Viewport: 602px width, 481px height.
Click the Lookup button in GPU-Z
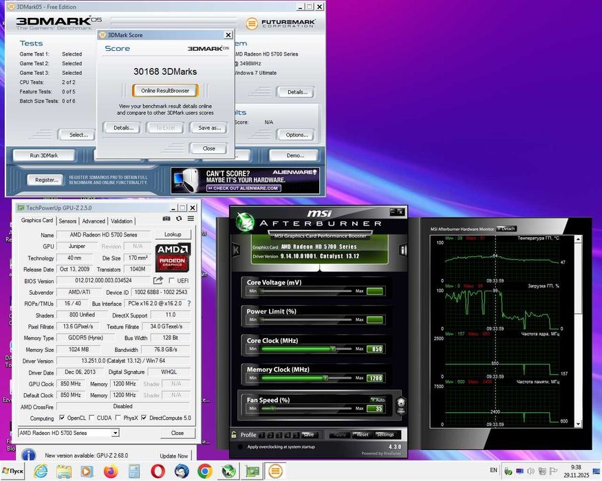(173, 234)
